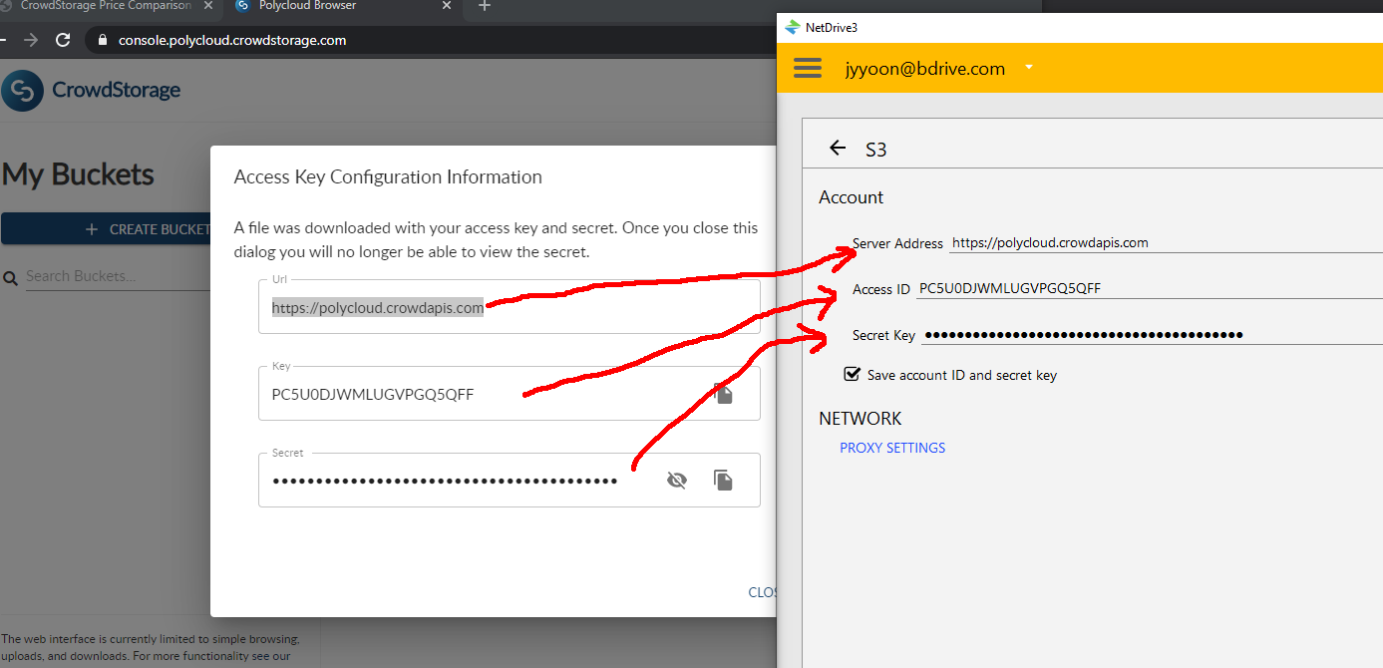Toggle Save account ID and secret key
The width and height of the screenshot is (1383, 668).
852,375
